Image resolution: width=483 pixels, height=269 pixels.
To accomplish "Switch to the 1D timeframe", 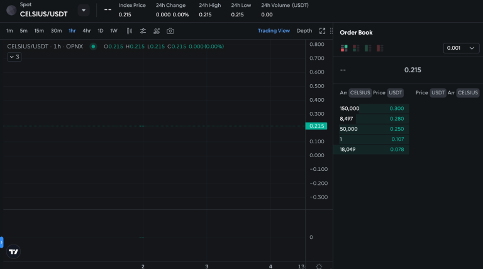I will (101, 31).
